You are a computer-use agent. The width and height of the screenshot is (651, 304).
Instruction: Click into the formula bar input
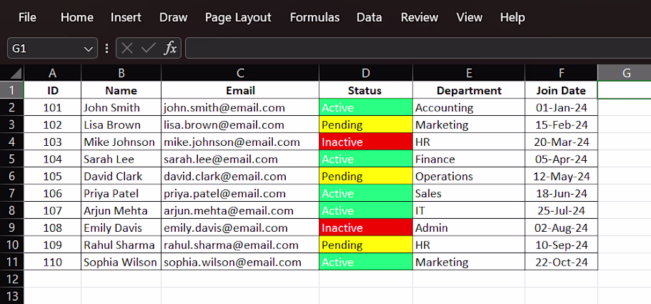(418, 48)
